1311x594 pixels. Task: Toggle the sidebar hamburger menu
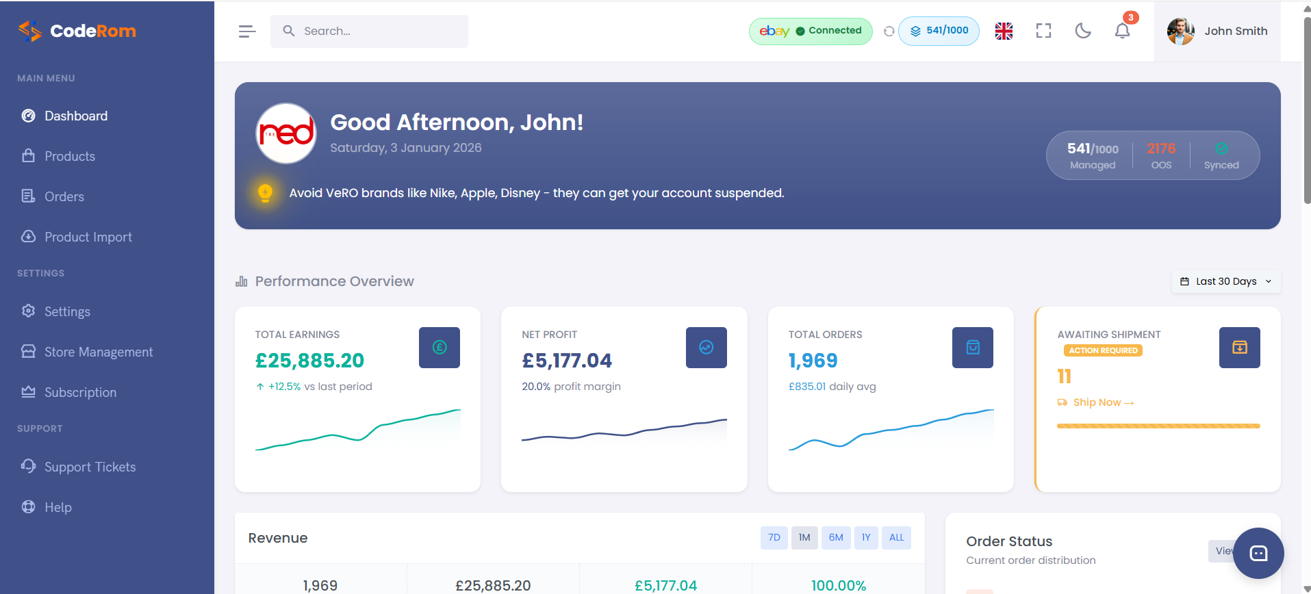(247, 31)
